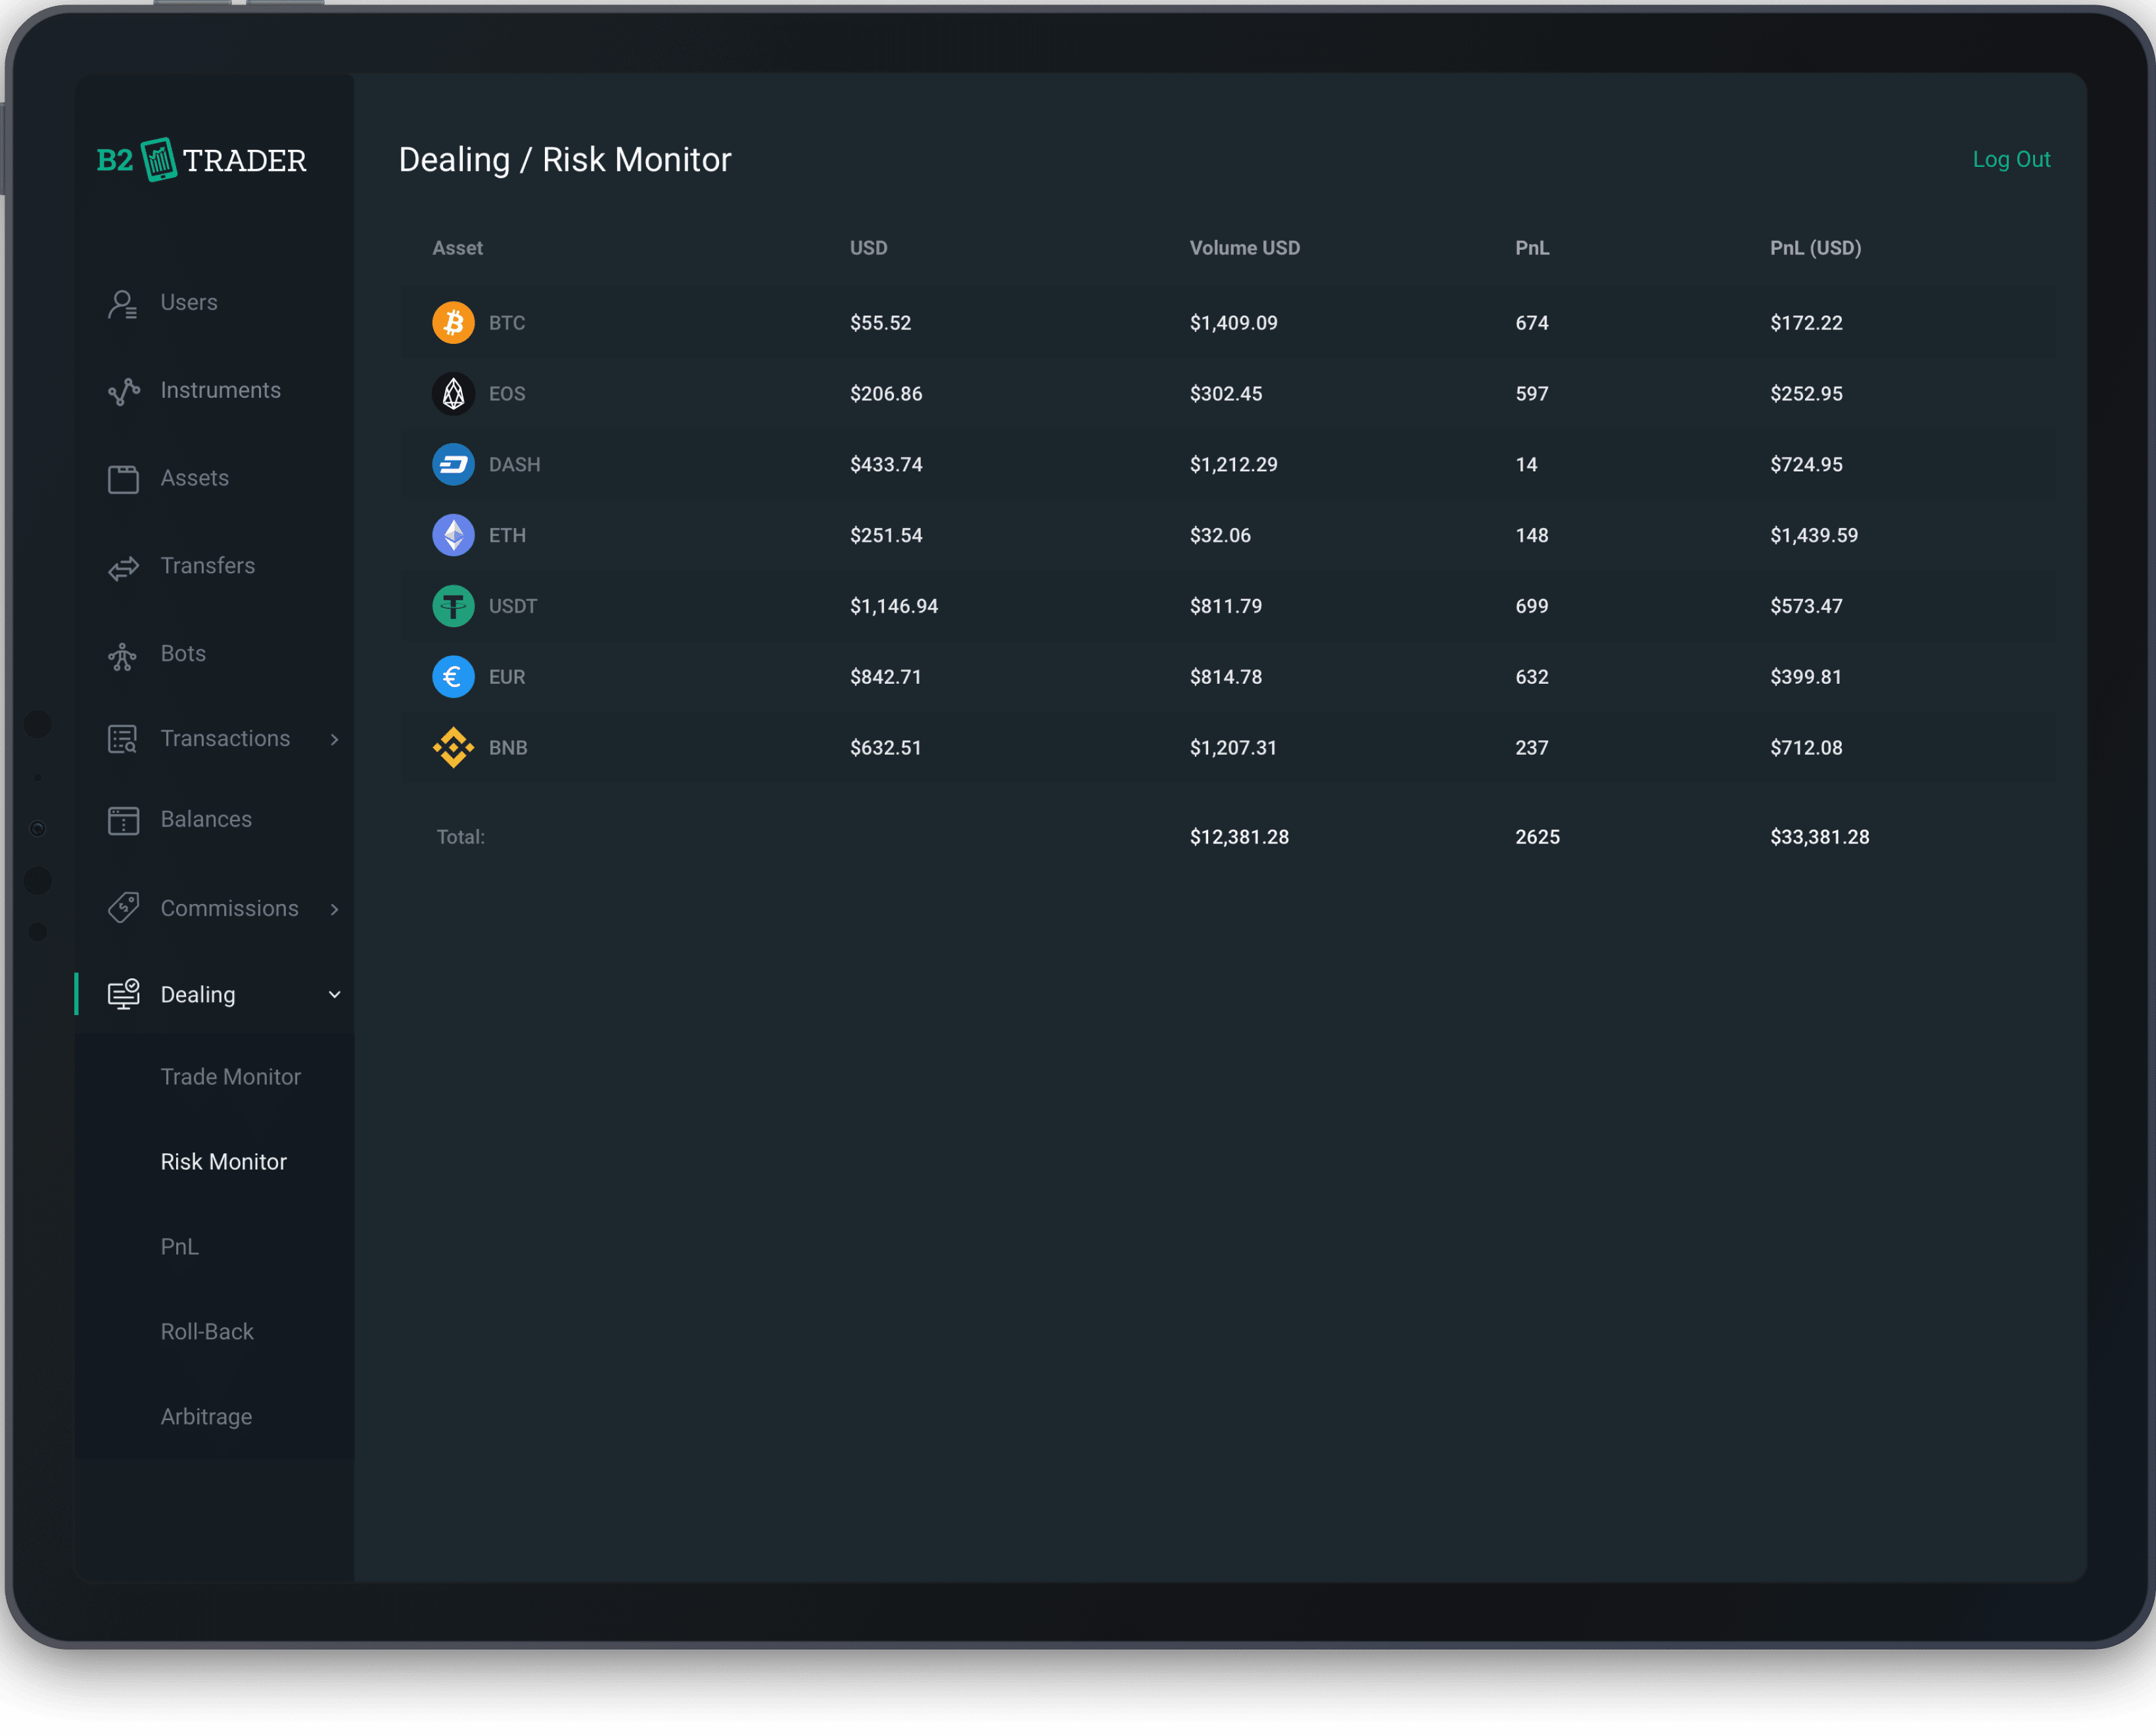This screenshot has height=1735, width=2156.
Task: Sort by the PnL (USD) column header
Action: coord(1815,248)
